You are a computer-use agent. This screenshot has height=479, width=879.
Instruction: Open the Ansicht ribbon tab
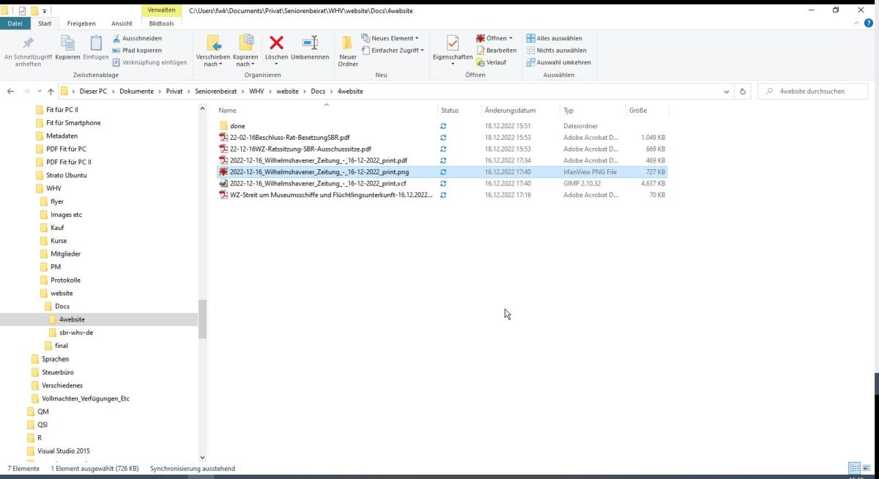tap(122, 23)
